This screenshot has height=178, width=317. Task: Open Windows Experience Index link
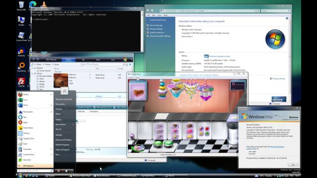219,56
